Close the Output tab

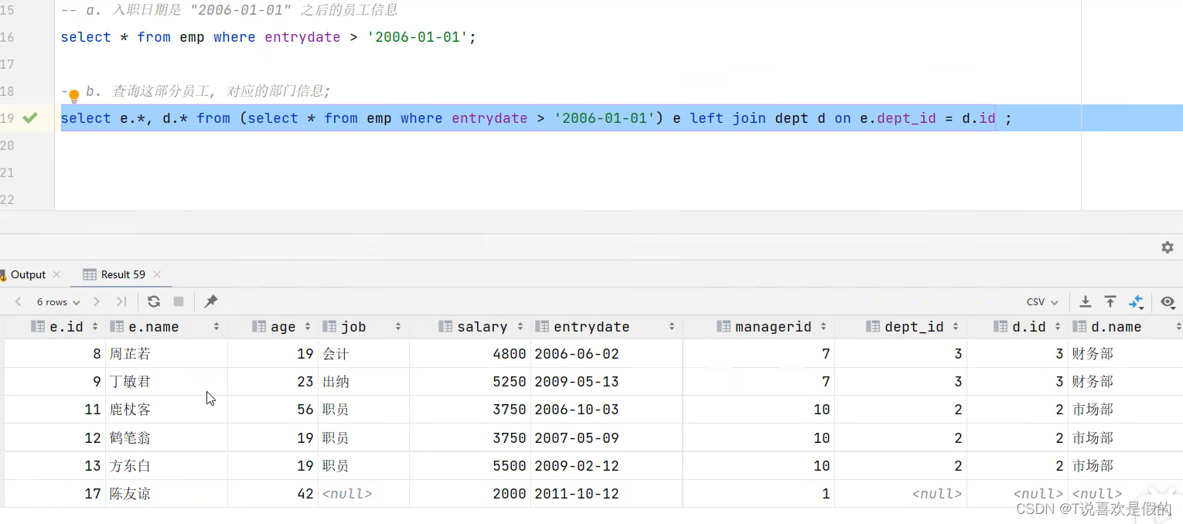pyautogui.click(x=56, y=274)
